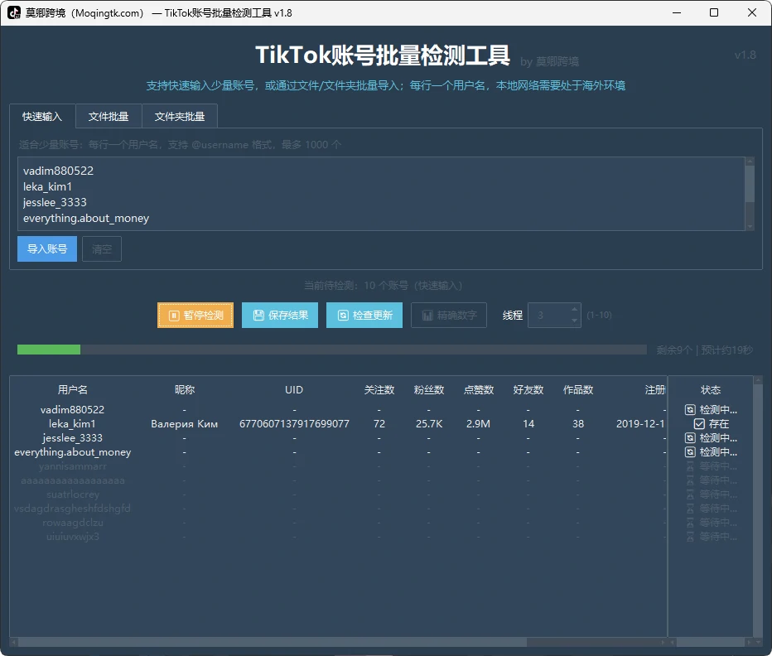Click the 状态 column header
The height and width of the screenshot is (656, 772).
(x=711, y=390)
